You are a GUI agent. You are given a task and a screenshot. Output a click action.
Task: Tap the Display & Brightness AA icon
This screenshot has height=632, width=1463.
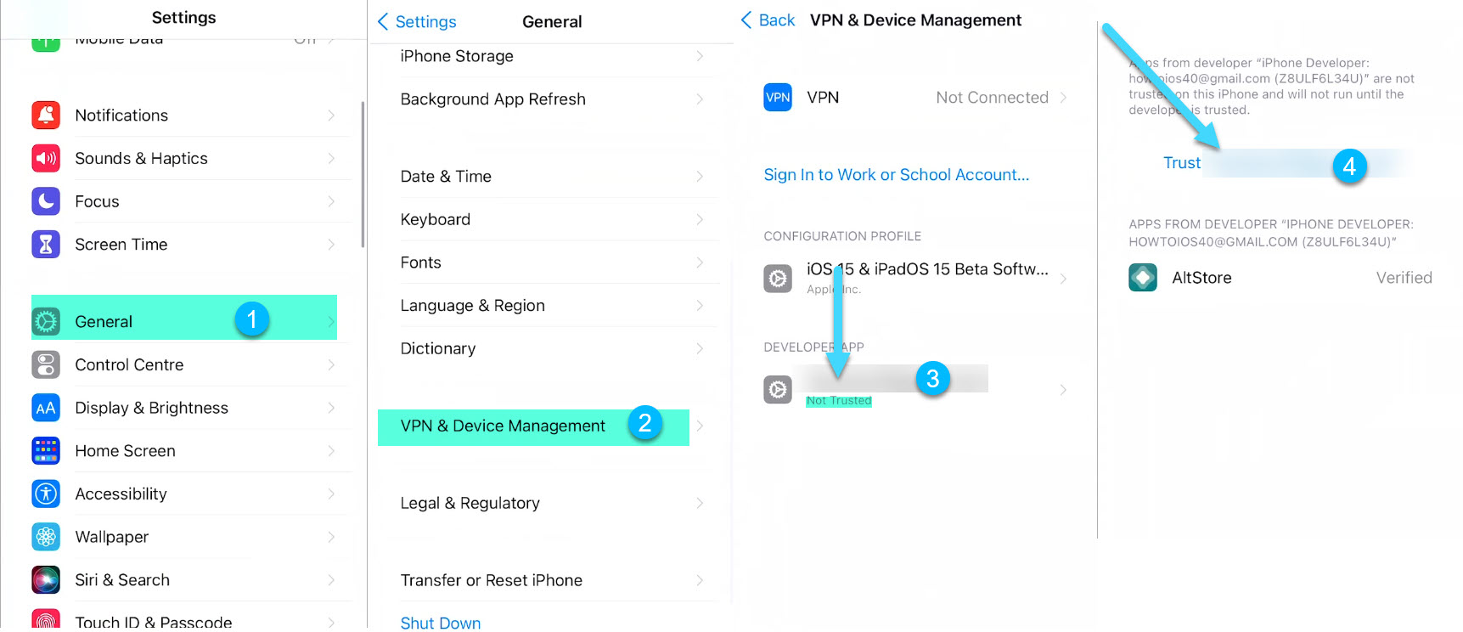[46, 408]
